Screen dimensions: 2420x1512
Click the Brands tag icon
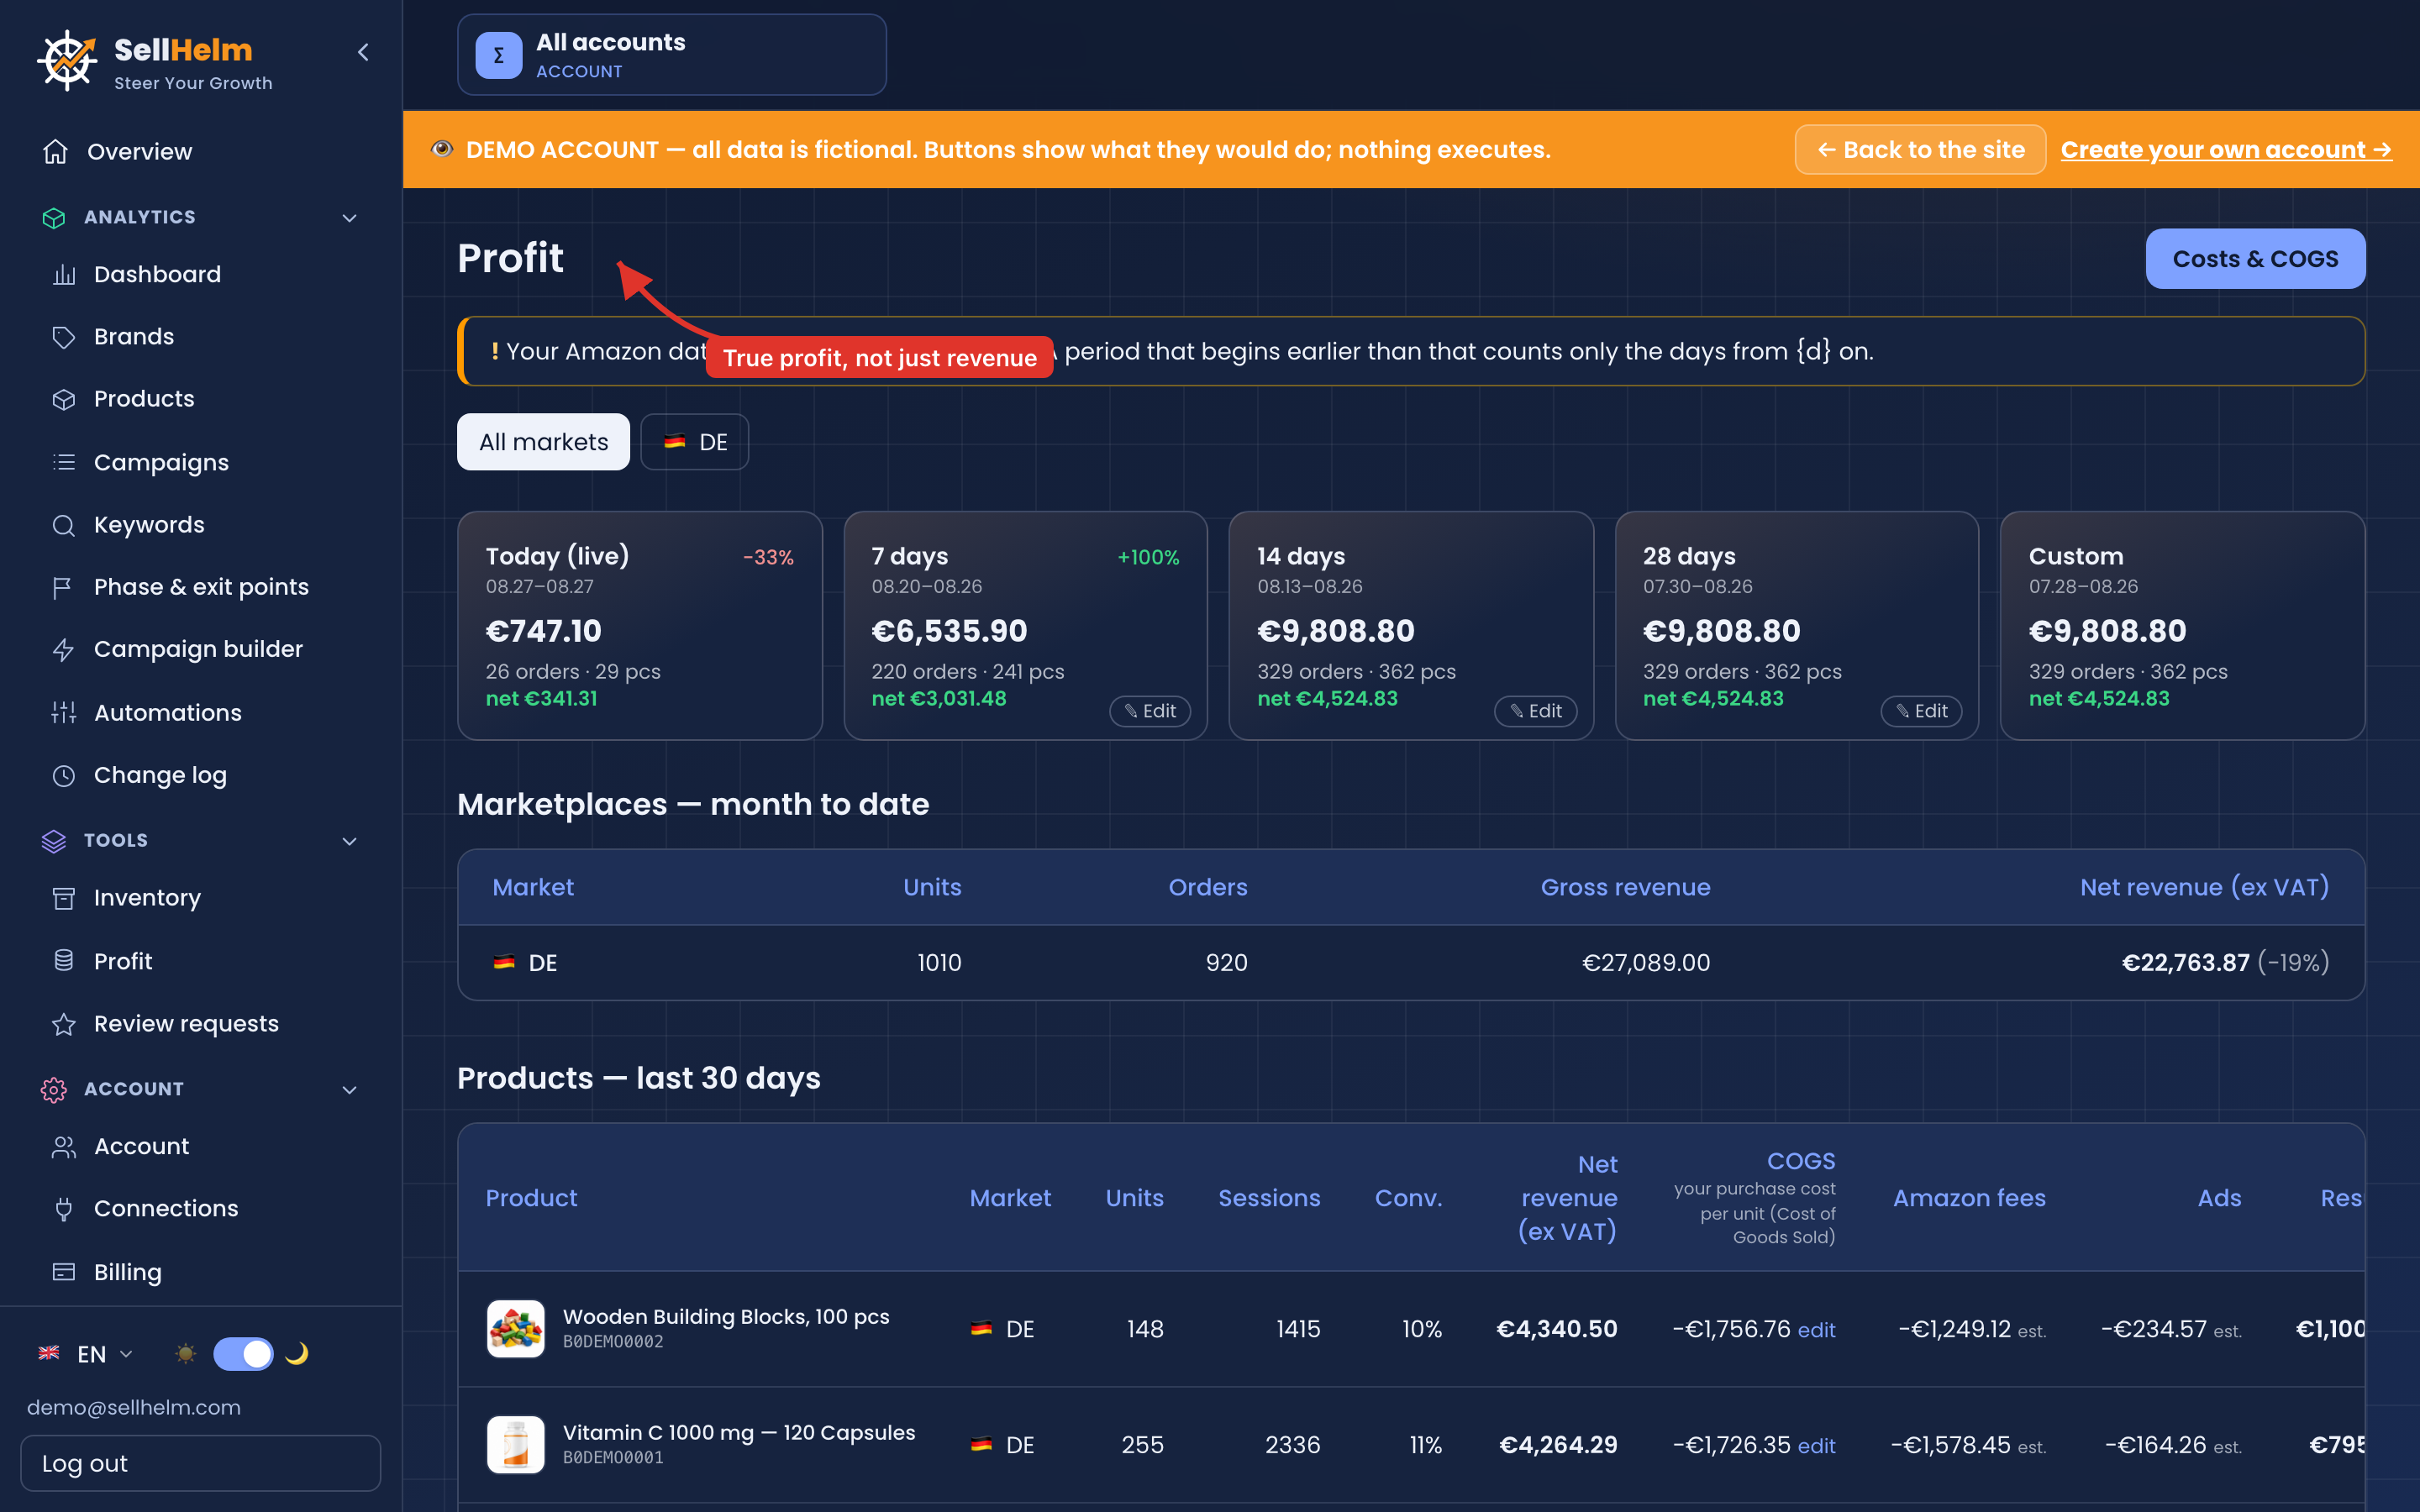[x=64, y=337]
